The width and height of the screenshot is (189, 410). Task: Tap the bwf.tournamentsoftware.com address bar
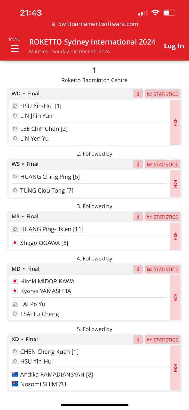[x=95, y=24]
